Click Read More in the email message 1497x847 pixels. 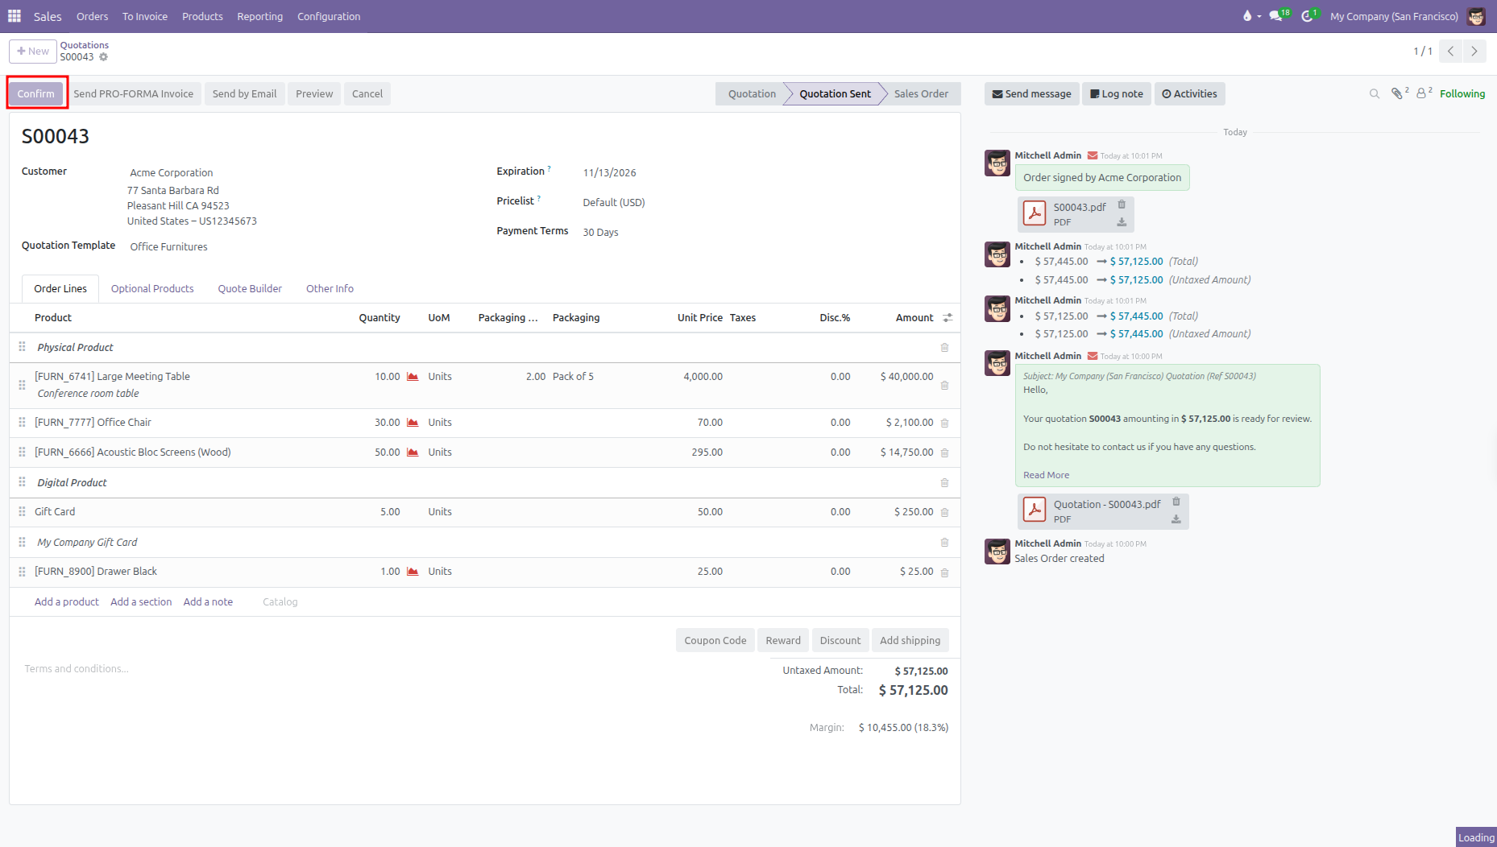[x=1046, y=476]
